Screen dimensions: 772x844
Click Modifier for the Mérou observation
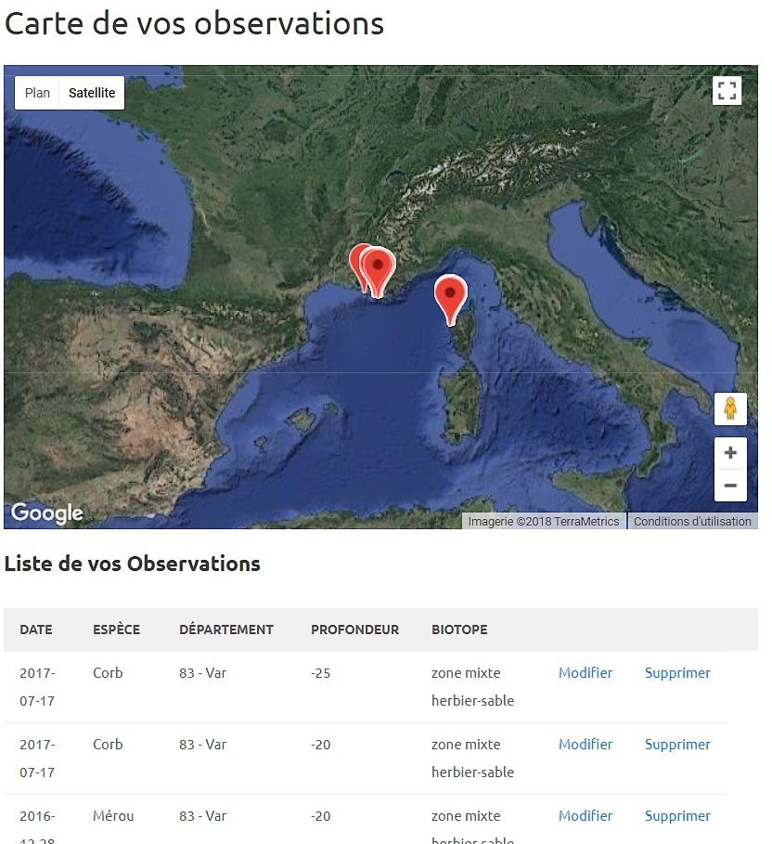(585, 816)
